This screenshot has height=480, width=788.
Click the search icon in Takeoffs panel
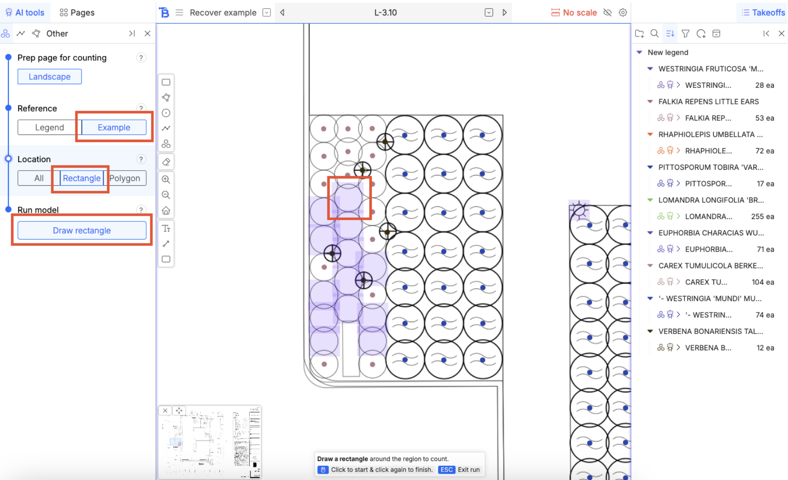tap(655, 34)
